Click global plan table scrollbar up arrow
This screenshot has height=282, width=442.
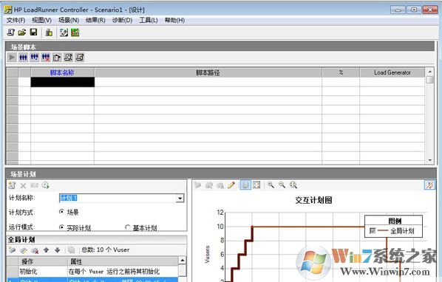pyautogui.click(x=183, y=261)
